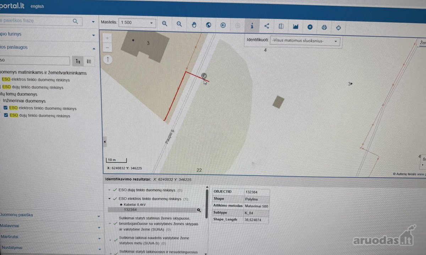Open the Mastelis 1:500 scale dropdown
The height and width of the screenshot is (255, 426).
(137, 23)
